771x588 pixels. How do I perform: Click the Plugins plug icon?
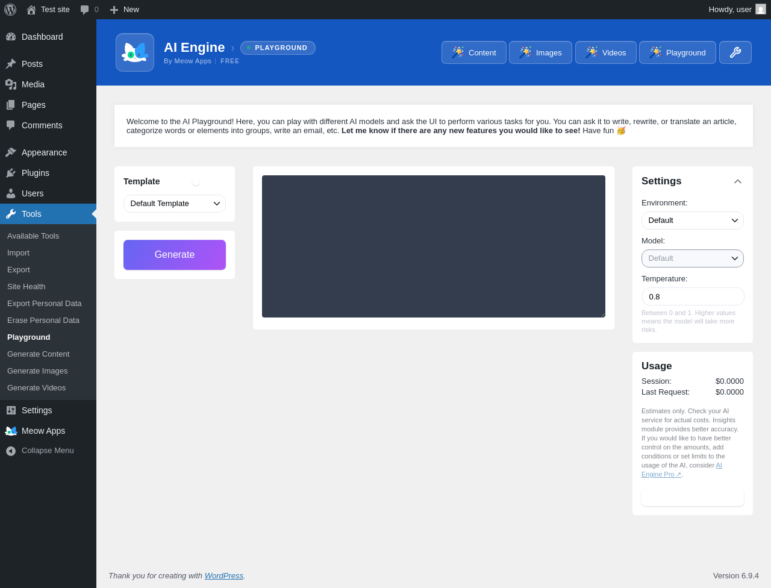pyautogui.click(x=11, y=173)
